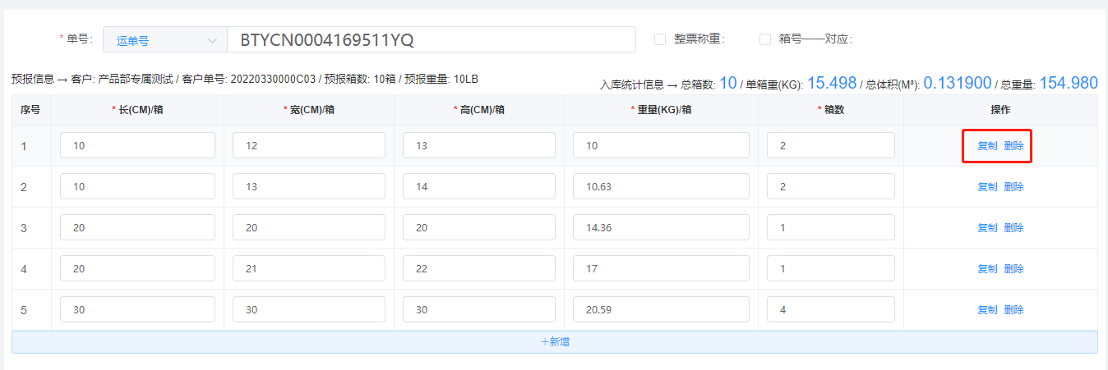Click the row 1 box count field
The height and width of the screenshot is (370, 1108).
coord(830,146)
